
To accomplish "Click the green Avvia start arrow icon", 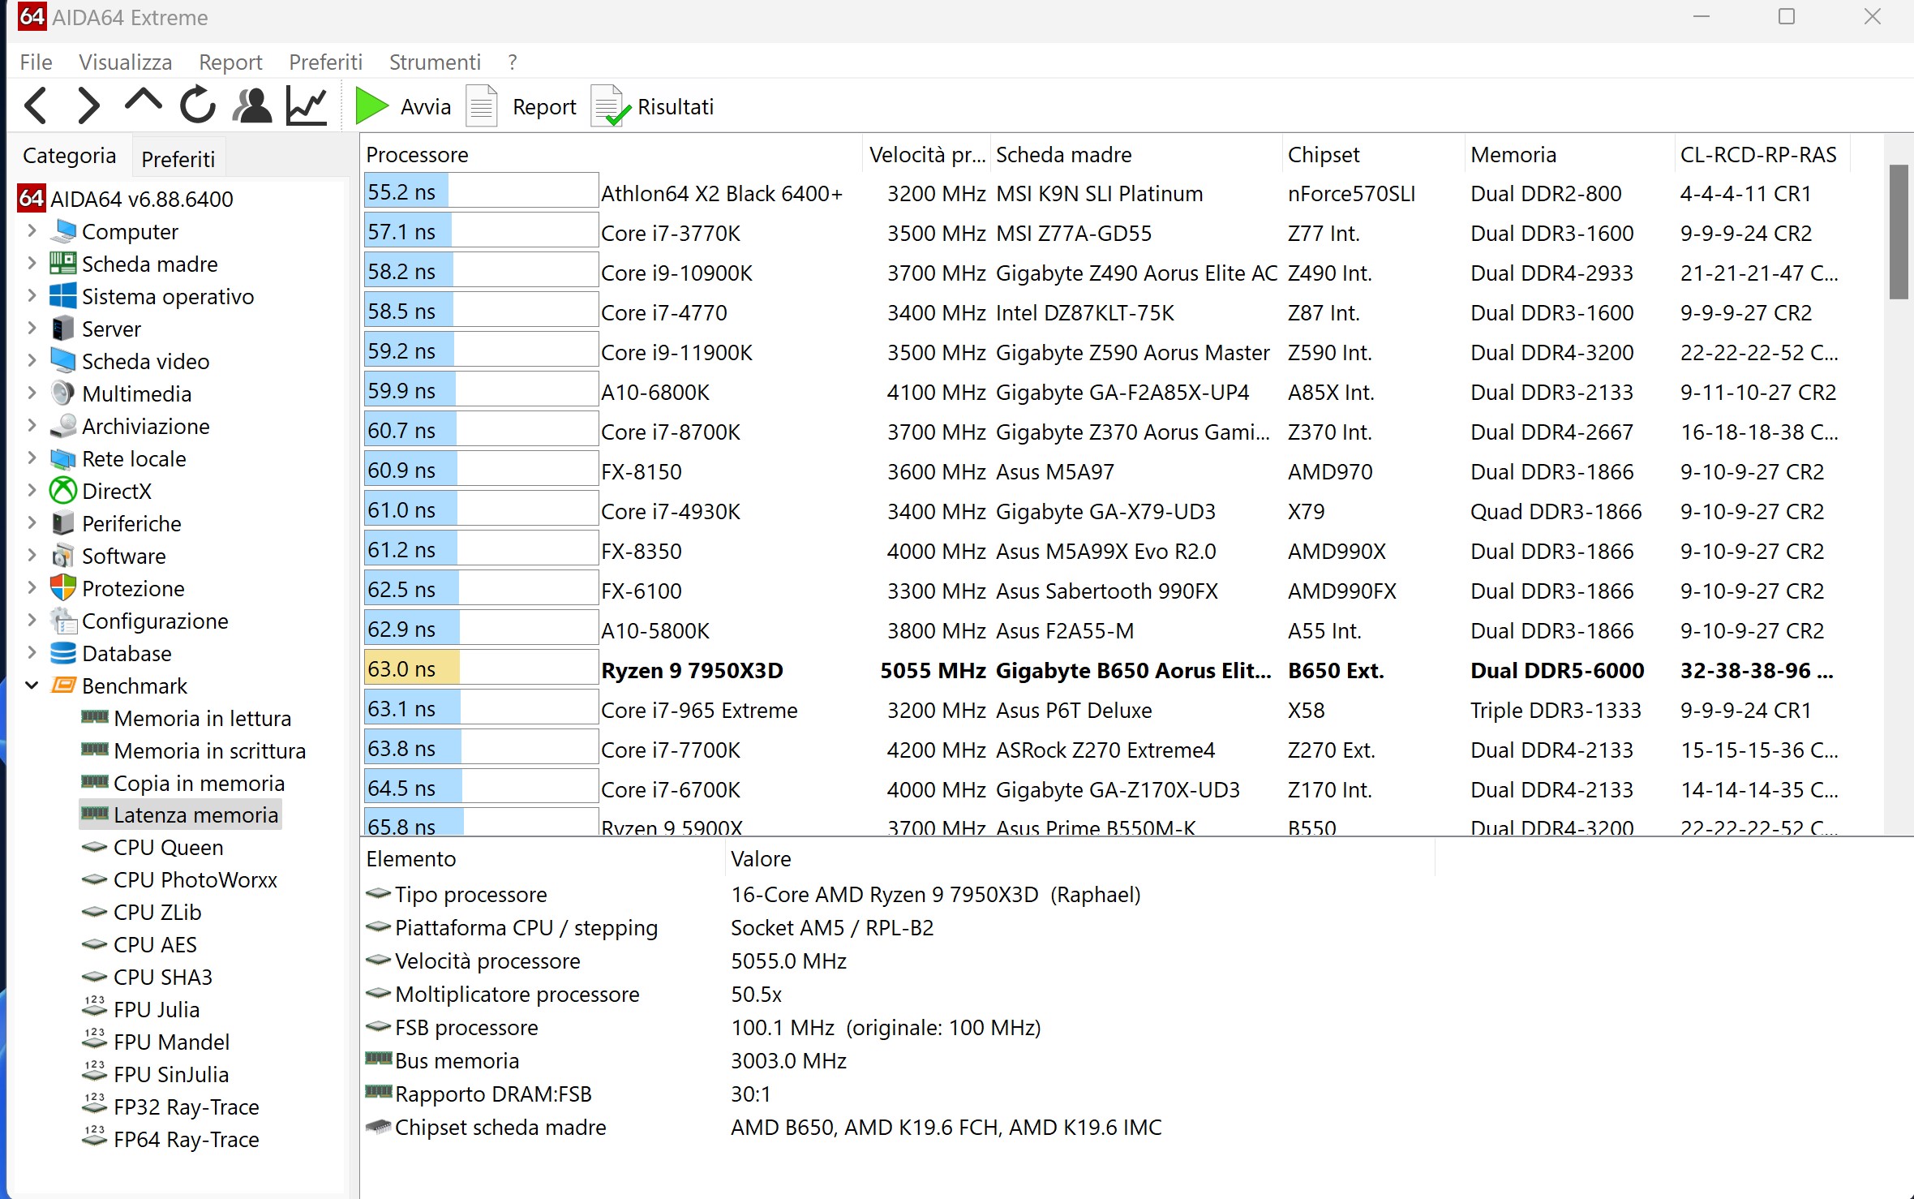I will pos(372,106).
